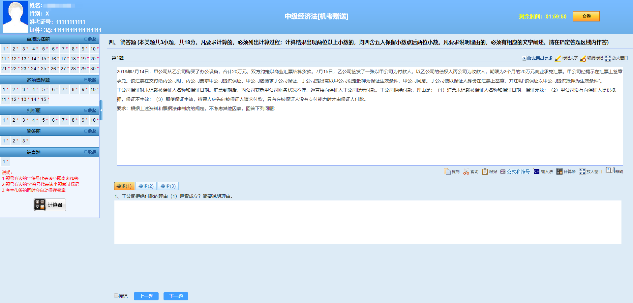Open the 复制 (copy) tool icon

[x=452, y=171]
